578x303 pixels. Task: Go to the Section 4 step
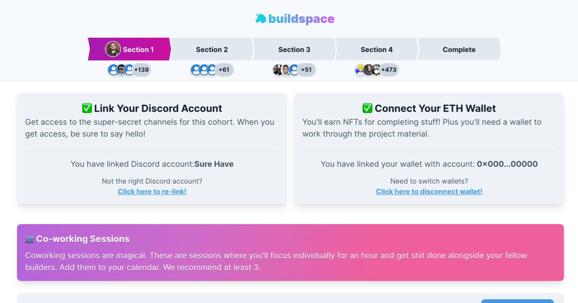point(377,50)
